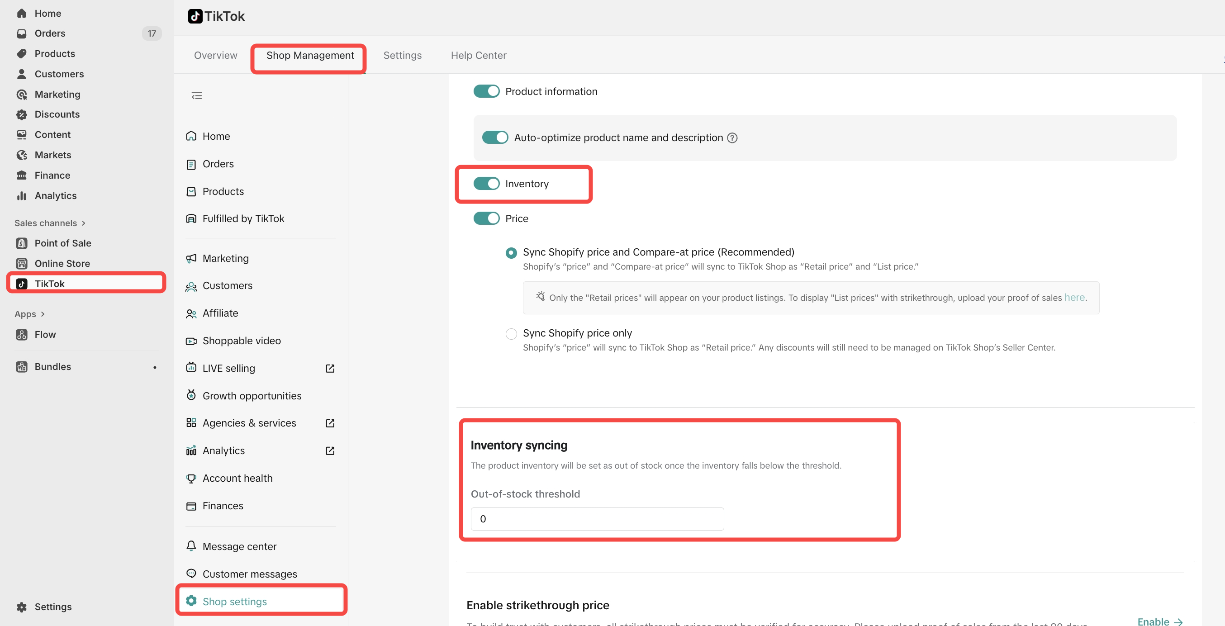The height and width of the screenshot is (626, 1225).
Task: Toggle the Inventory sync switch
Action: (x=486, y=184)
